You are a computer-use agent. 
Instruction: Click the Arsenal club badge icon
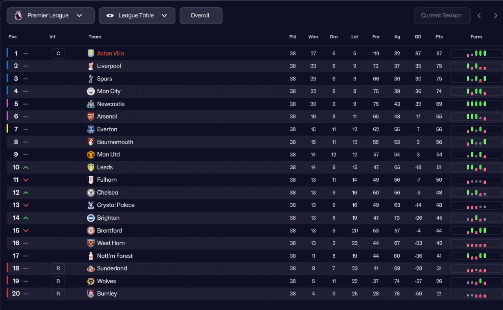point(91,117)
